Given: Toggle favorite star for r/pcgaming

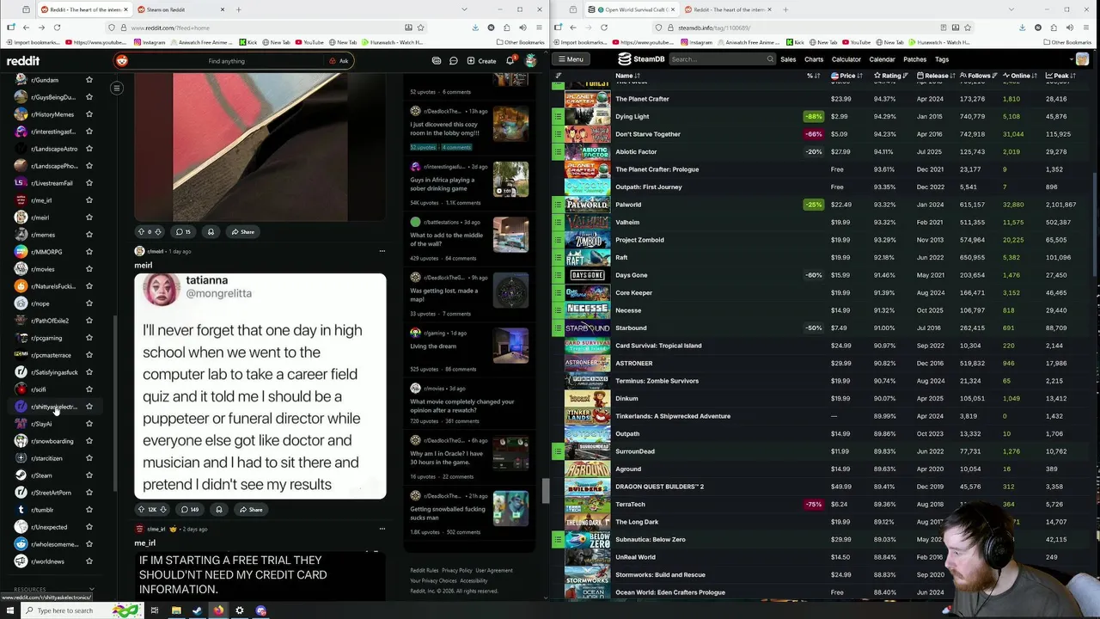Looking at the screenshot, I should [89, 338].
